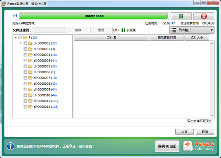221x158 pixels.
Task: Click the list mode icon with three lines
Action: 174,30
